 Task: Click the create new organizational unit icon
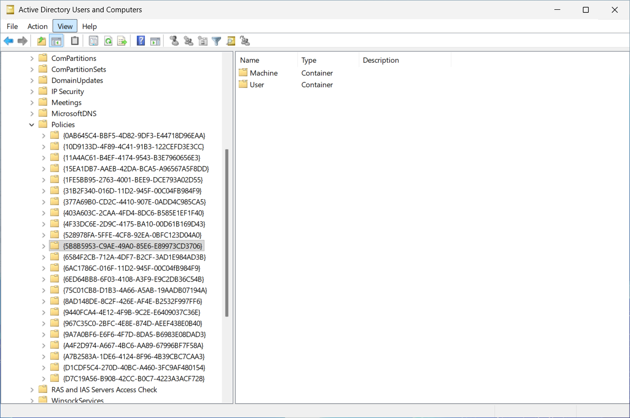pyautogui.click(x=203, y=41)
